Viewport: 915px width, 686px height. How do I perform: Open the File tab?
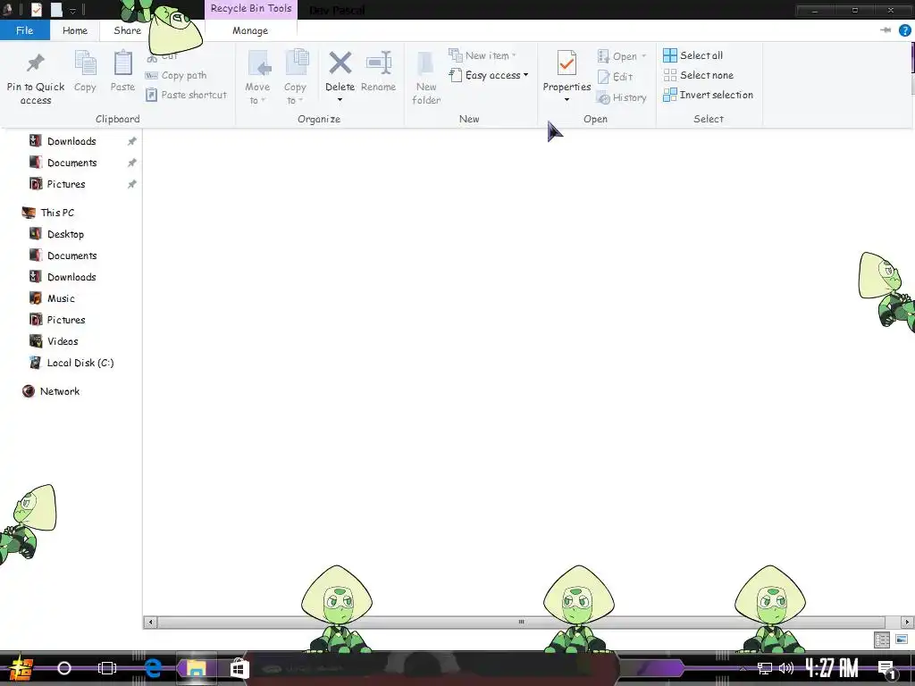pyautogui.click(x=24, y=30)
